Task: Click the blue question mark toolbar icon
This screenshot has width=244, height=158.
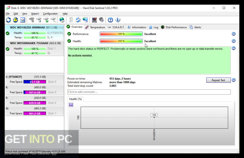Action: pyautogui.click(x=110, y=20)
